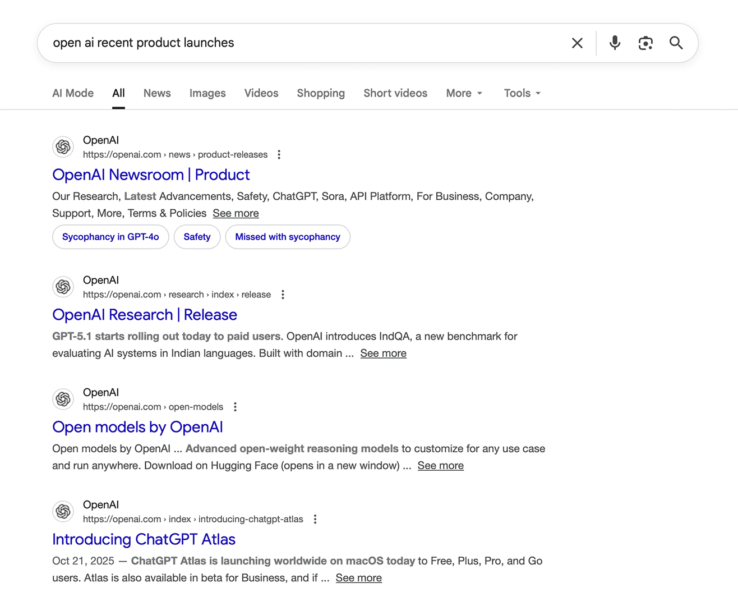This screenshot has width=738, height=606.
Task: Click the Oct 21, 2025 date text
Action: pos(83,562)
